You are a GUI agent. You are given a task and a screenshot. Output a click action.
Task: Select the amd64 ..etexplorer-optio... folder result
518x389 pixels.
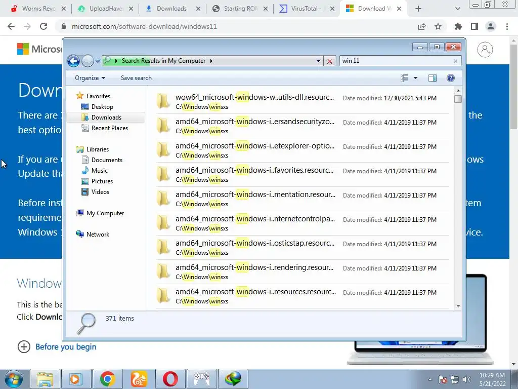[x=303, y=150]
